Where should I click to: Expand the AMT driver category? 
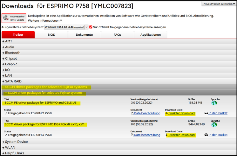(x=119, y=41)
